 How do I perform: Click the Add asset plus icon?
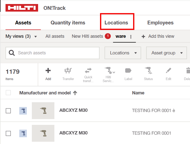point(48,71)
